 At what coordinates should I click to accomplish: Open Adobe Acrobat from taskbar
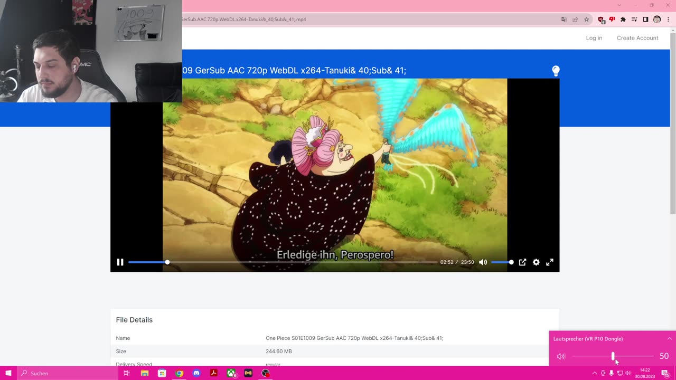214,373
